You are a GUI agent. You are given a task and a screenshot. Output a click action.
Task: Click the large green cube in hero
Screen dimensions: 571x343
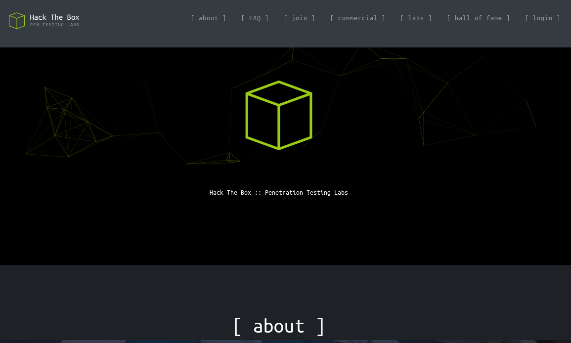tap(279, 115)
